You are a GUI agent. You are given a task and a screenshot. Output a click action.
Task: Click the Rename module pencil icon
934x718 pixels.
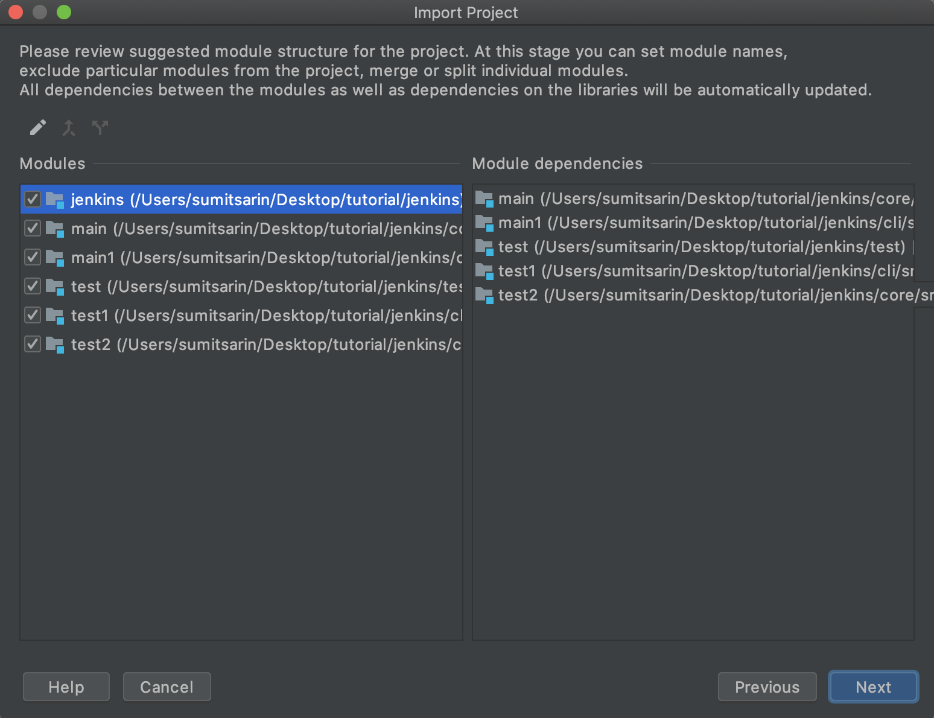point(37,128)
